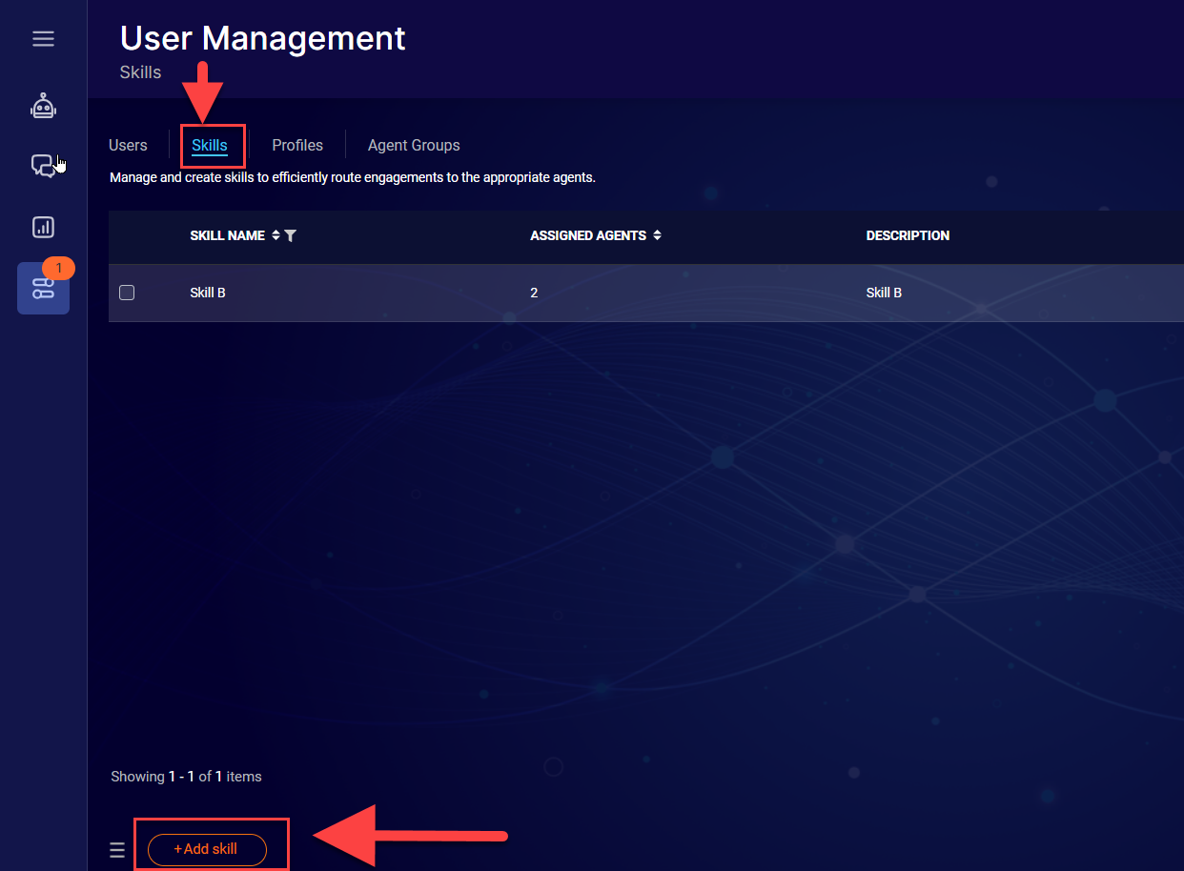Open the bot icon in sidebar
This screenshot has height=871, width=1184.
pyautogui.click(x=43, y=107)
